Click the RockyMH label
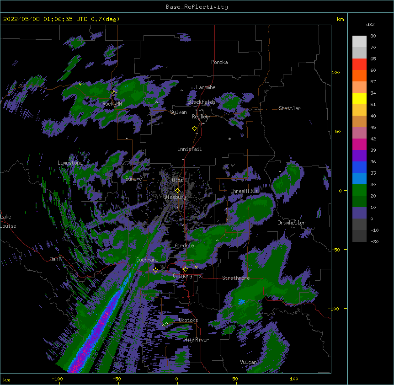The width and height of the screenshot is (394, 385). click(112, 104)
